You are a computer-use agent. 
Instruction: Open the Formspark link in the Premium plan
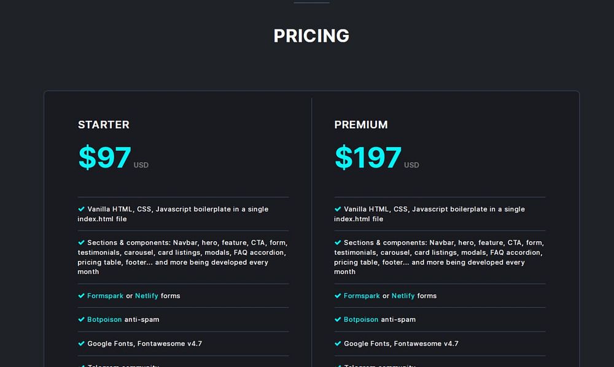(x=362, y=296)
